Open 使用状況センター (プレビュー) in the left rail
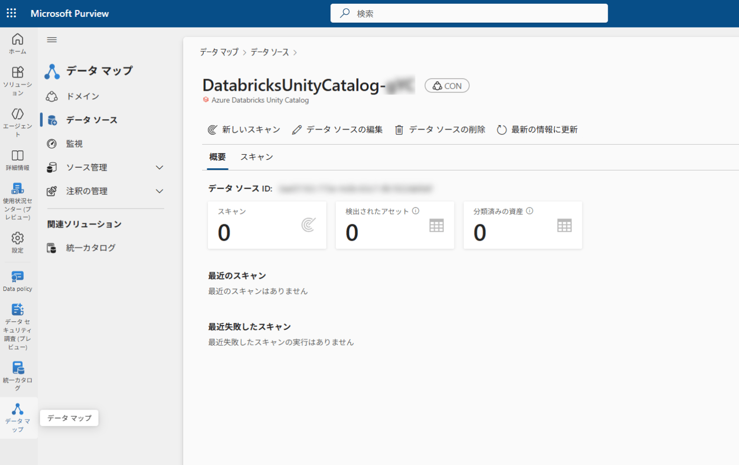The image size is (739, 465). [x=17, y=201]
